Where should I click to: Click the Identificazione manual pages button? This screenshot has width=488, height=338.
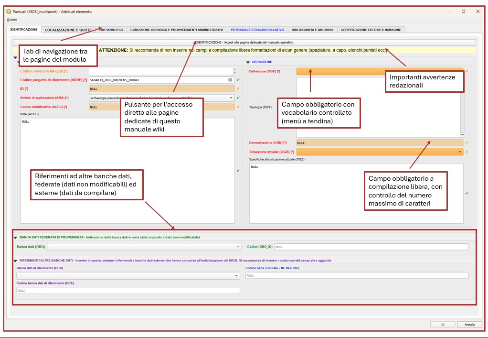[x=244, y=43]
